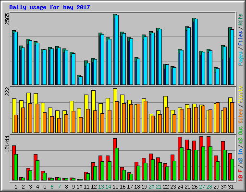Click day label "25" on the x-axis
Viewport: 246px width, 192px height.
(x=187, y=187)
